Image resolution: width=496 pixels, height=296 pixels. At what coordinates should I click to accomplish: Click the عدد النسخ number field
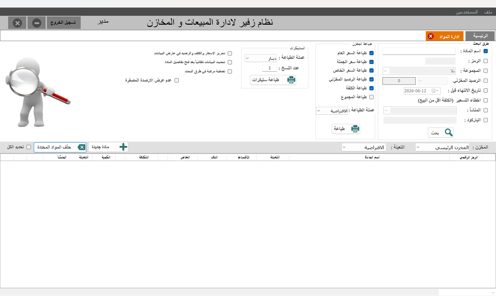coord(270,68)
